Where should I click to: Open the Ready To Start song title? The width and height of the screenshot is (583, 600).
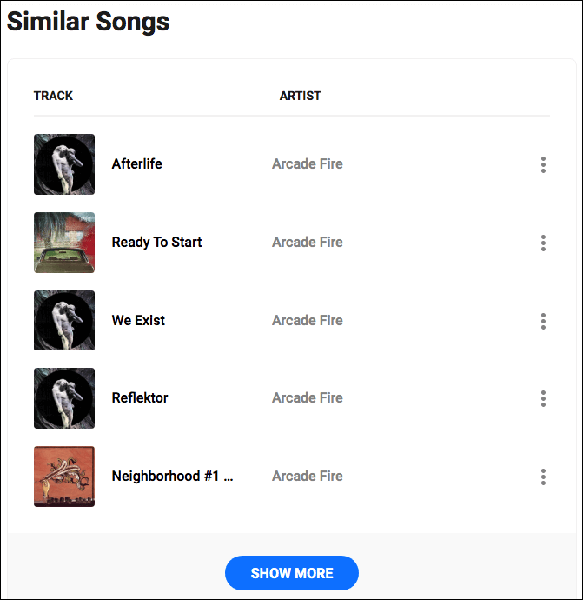[x=156, y=242]
